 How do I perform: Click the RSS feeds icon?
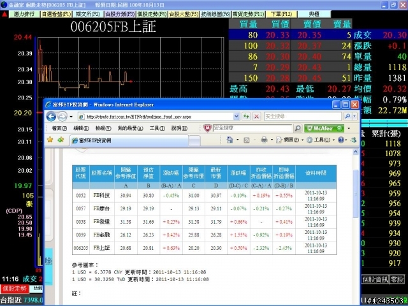[x=247, y=140]
